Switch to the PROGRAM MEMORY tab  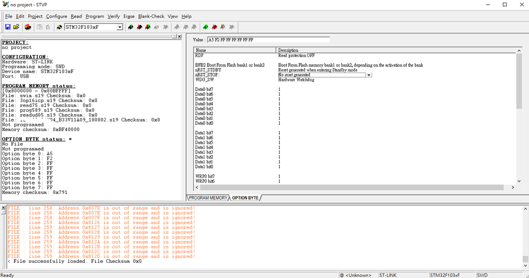coord(208,198)
